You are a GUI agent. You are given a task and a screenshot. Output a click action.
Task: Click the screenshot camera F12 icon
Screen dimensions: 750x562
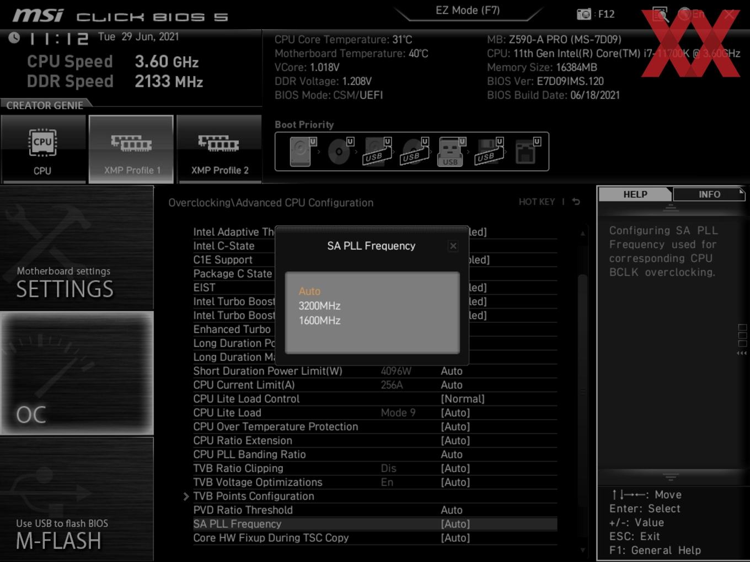pos(584,14)
